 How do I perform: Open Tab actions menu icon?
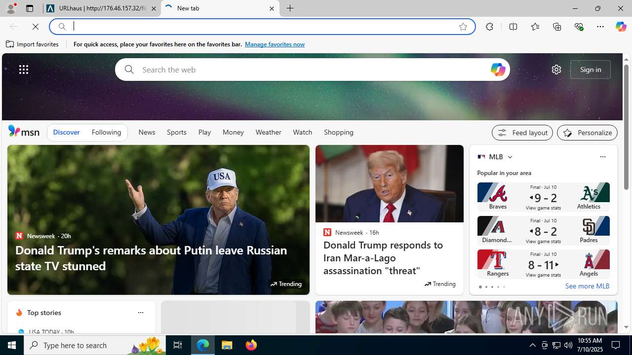point(29,8)
